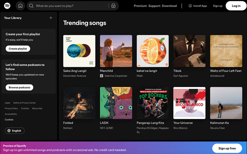Open Your Universe album cover
Image resolution: width=247 pixels, height=154 pixels.
189,103
